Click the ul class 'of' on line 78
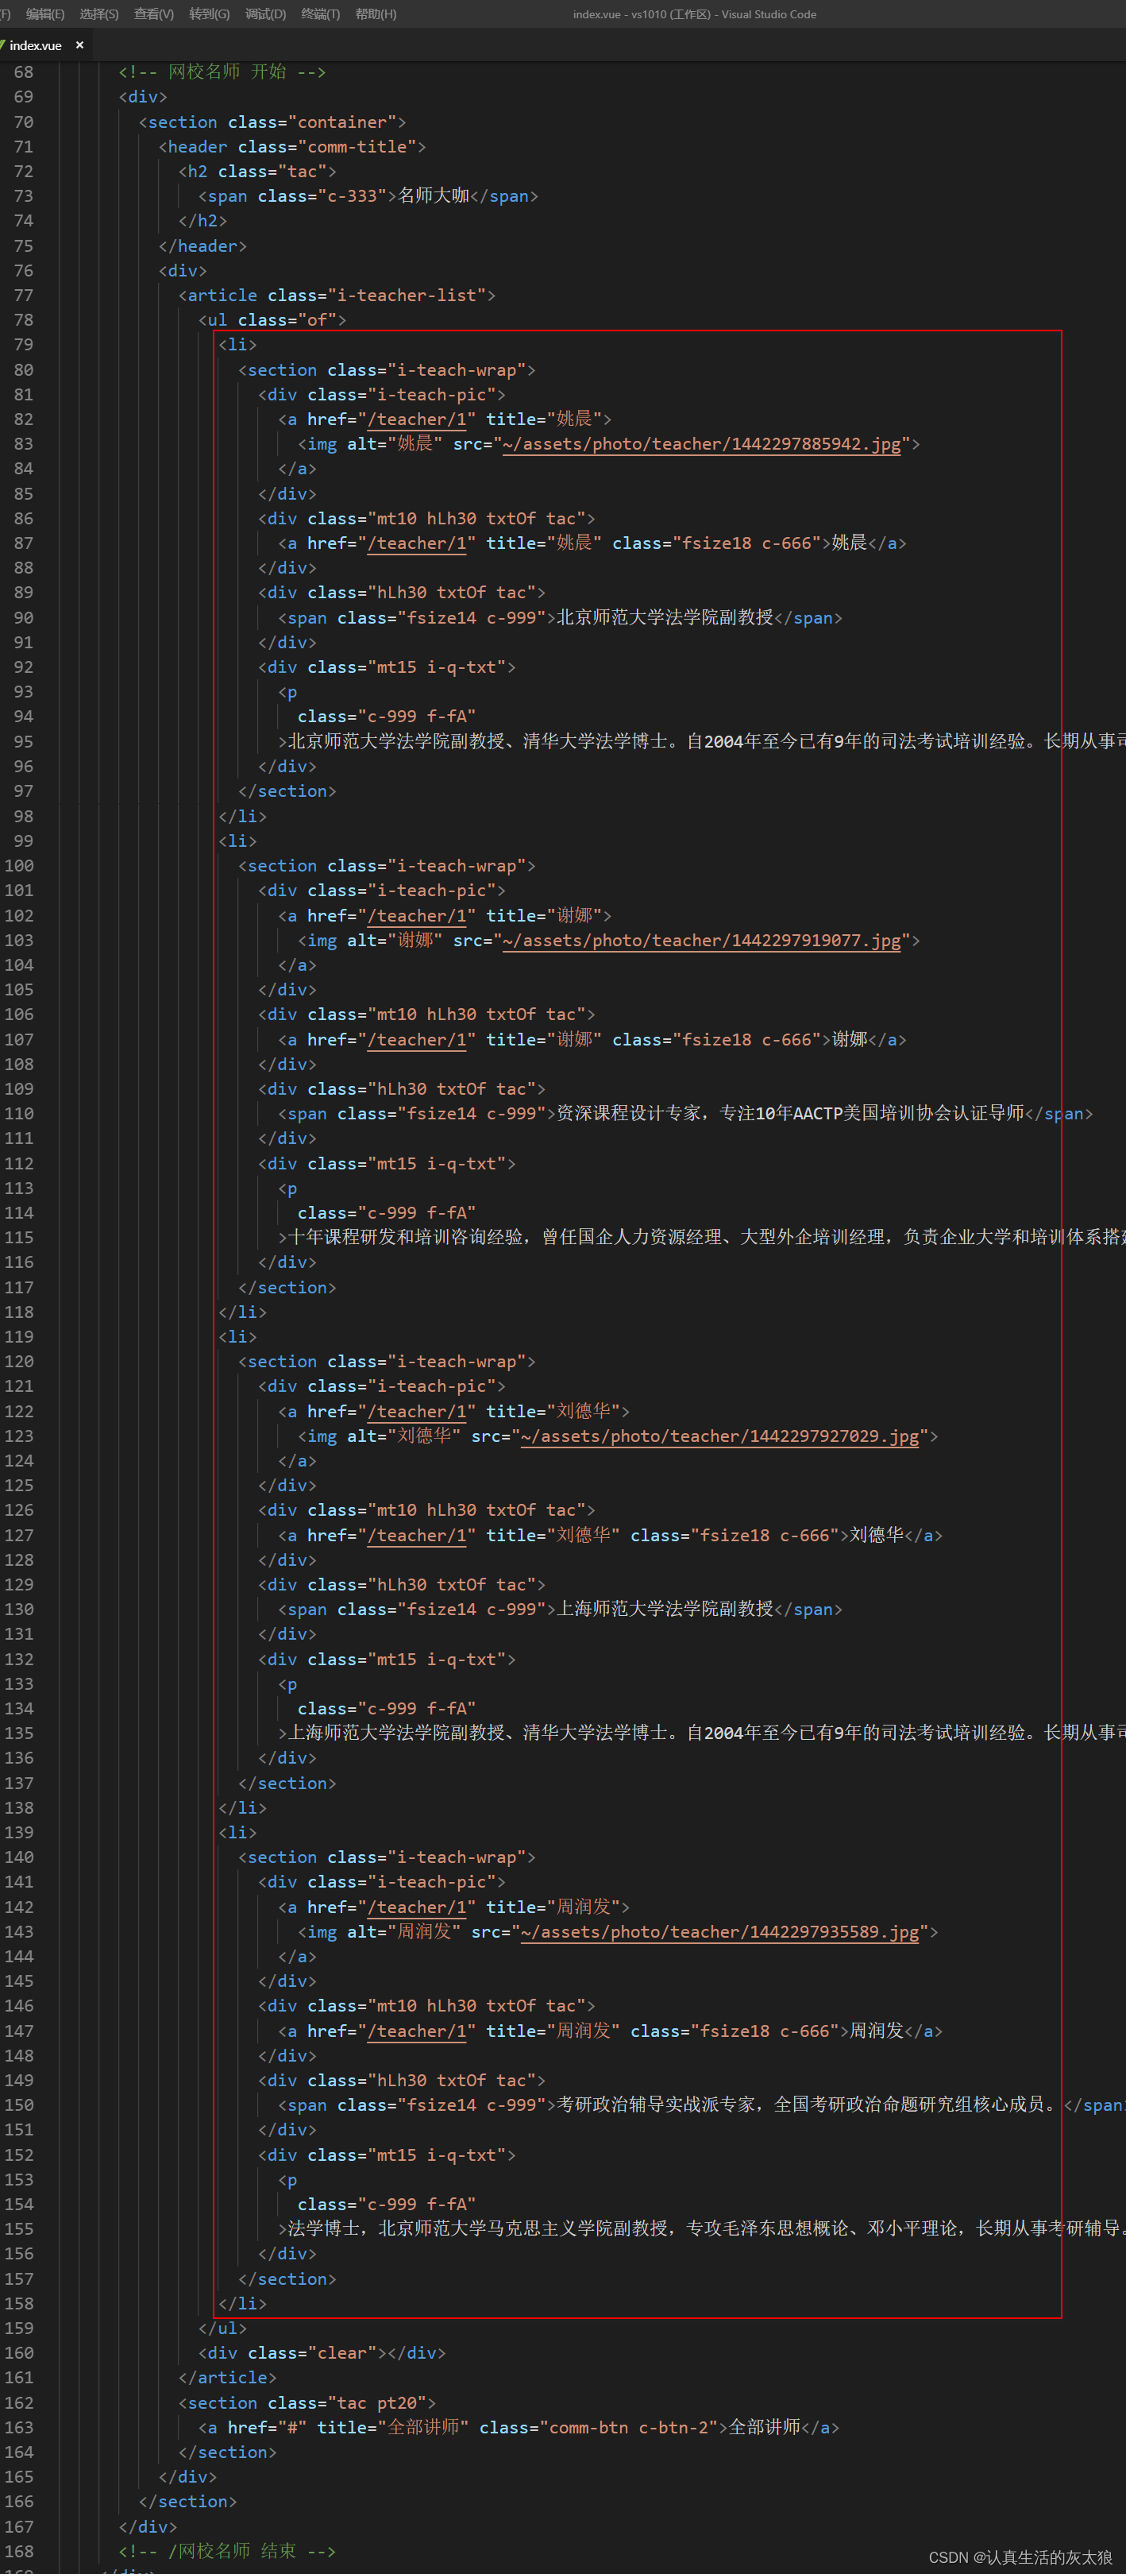 318,319
